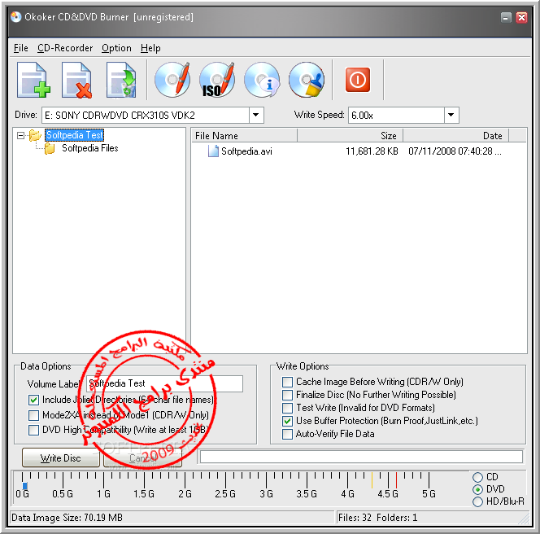This screenshot has width=540, height=534.
Task: Click the Write Disc button
Action: point(61,457)
